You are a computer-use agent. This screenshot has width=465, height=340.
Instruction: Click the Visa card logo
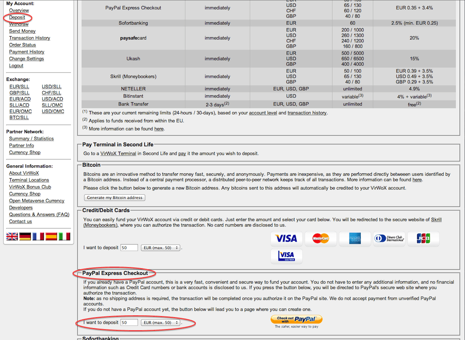coord(286,238)
